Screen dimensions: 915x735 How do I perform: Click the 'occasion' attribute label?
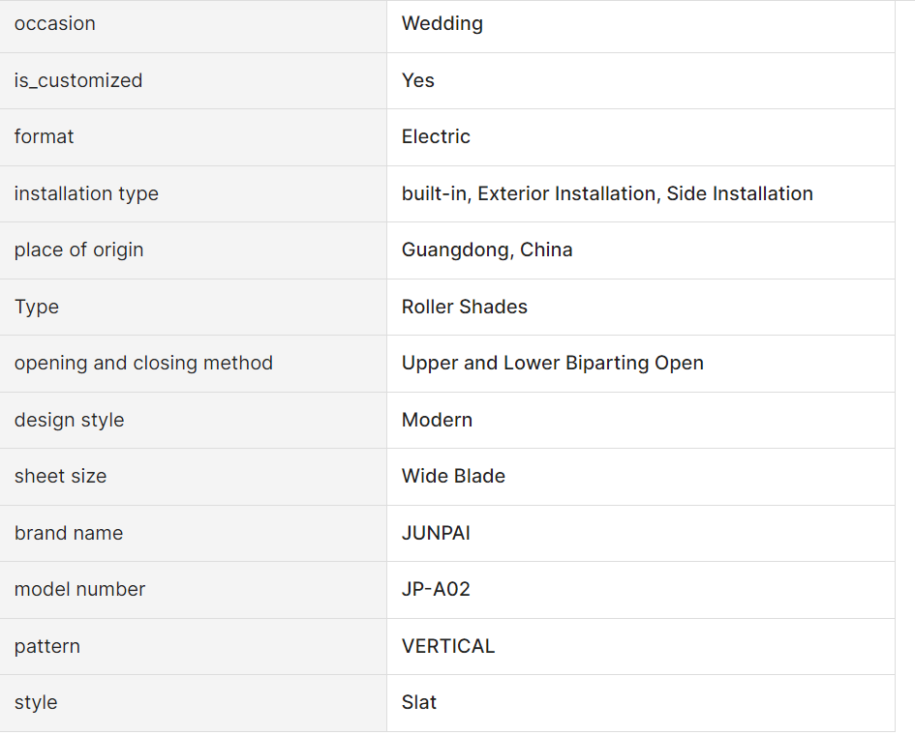(x=55, y=24)
